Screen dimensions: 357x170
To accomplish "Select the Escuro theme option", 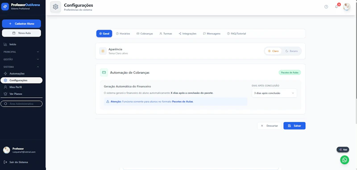I will click(x=291, y=51).
